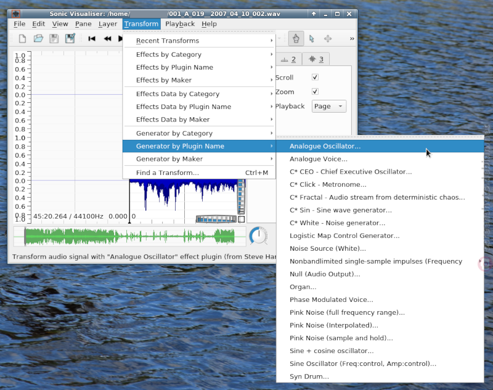Choose Phase Modulated Voice generator
The image size is (493, 390).
[x=380, y=300]
